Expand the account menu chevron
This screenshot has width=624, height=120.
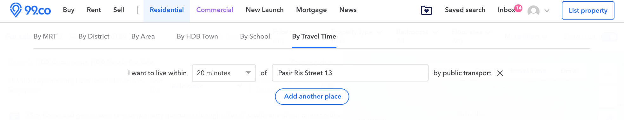[547, 11]
